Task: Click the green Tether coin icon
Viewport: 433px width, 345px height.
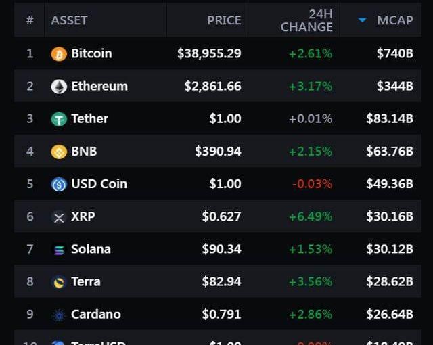Action: [59, 119]
